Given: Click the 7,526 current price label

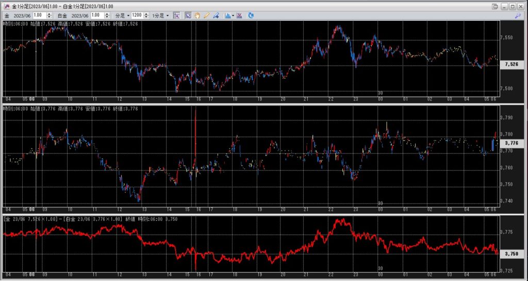Looking at the screenshot, I should (x=511, y=64).
